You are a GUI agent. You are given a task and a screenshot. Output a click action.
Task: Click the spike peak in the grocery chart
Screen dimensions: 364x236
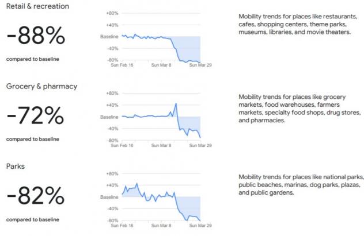pos(176,104)
